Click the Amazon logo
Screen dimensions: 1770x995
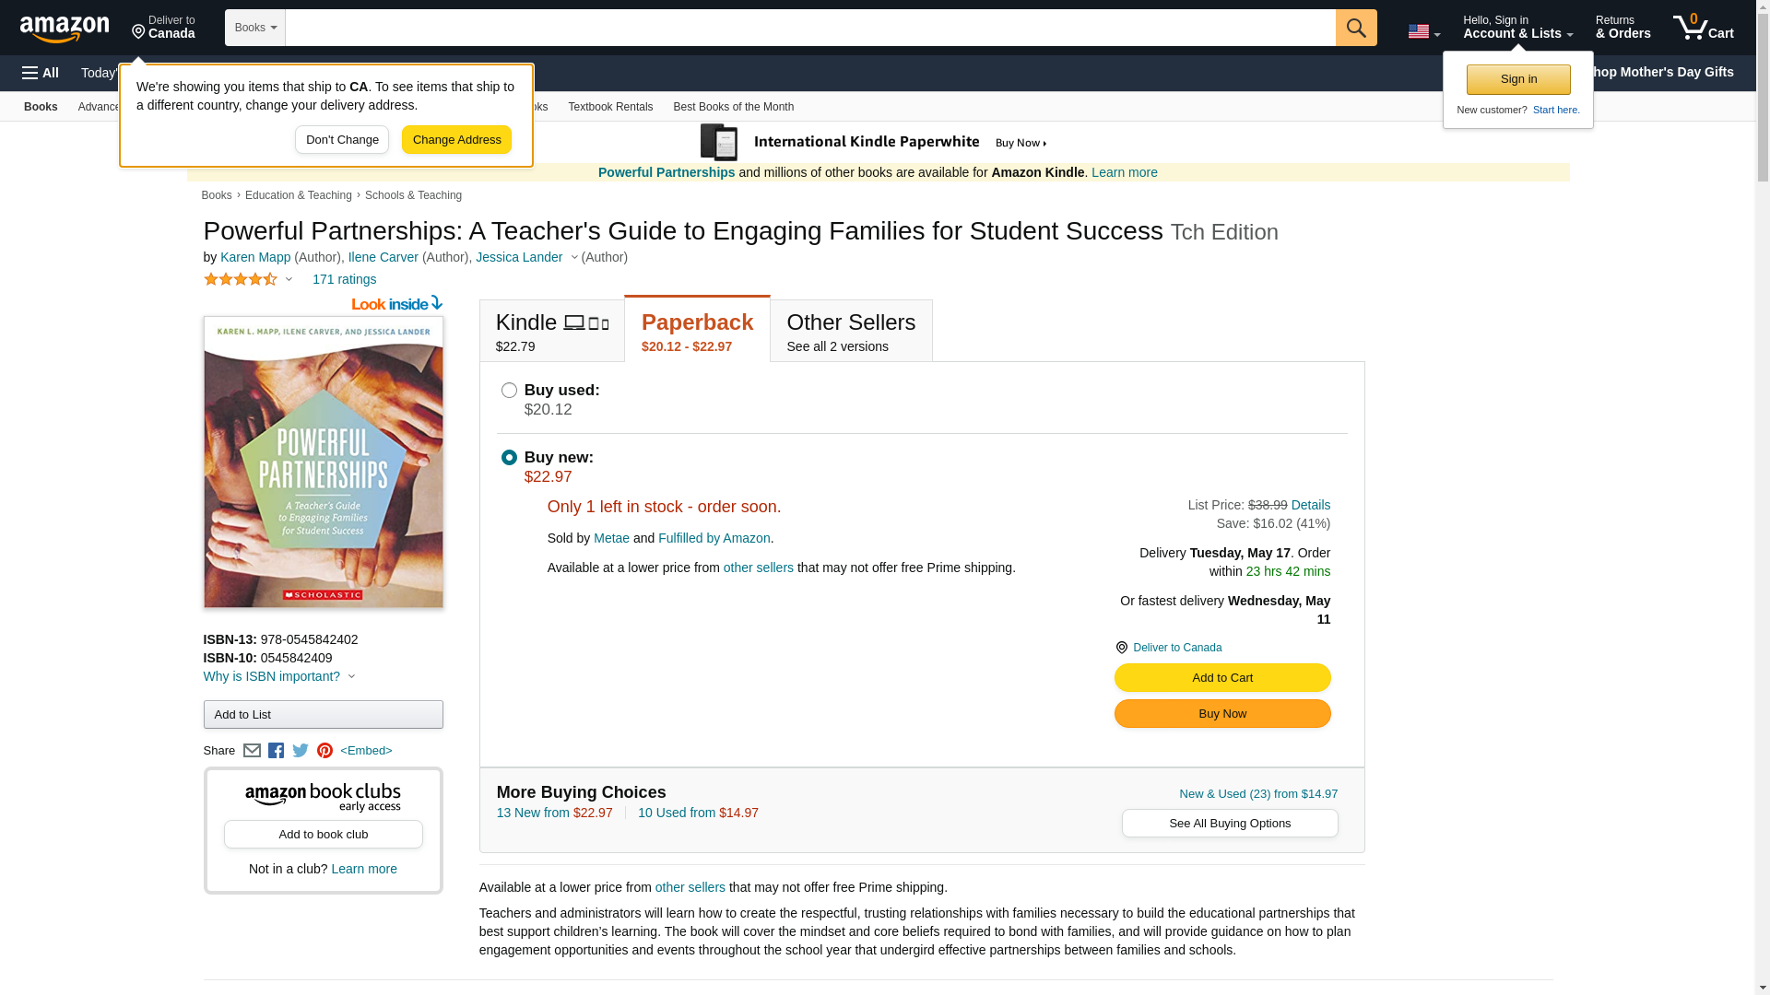(x=65, y=29)
